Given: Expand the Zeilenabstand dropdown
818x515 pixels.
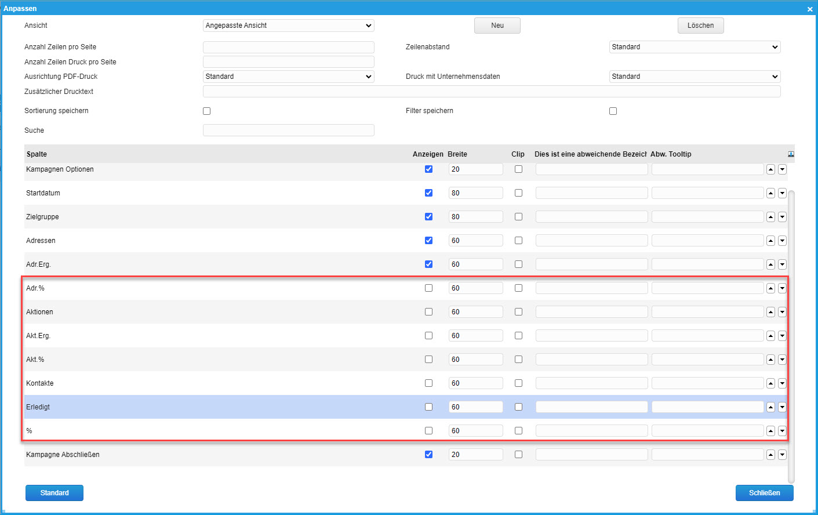Looking at the screenshot, I should point(695,47).
